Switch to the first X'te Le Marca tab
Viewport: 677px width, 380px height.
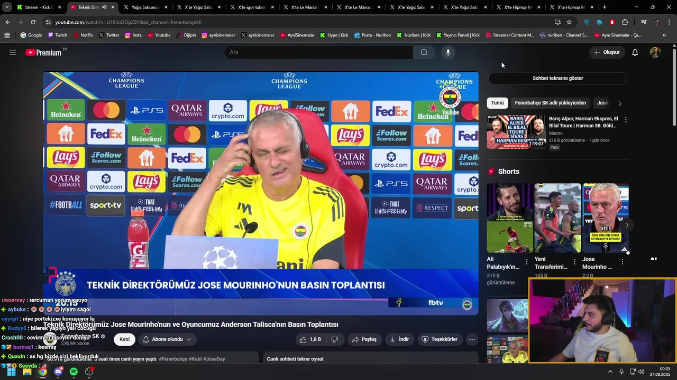306,7
